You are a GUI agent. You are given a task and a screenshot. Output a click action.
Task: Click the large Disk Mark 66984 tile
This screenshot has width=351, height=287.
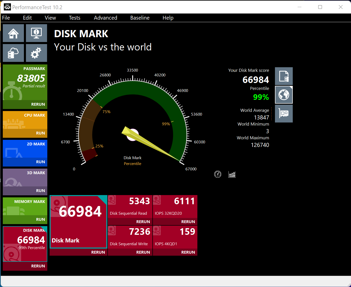click(x=78, y=222)
